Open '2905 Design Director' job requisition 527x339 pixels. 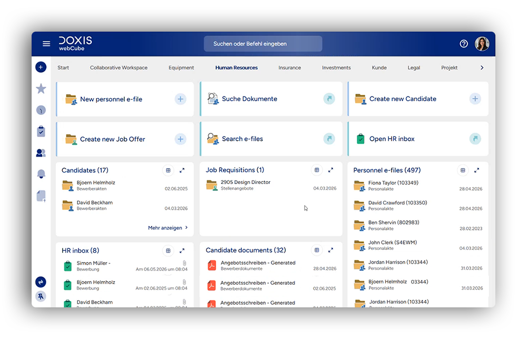[x=271, y=185]
